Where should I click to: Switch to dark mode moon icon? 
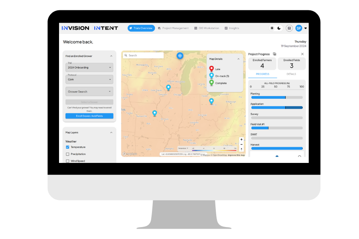coord(279,28)
